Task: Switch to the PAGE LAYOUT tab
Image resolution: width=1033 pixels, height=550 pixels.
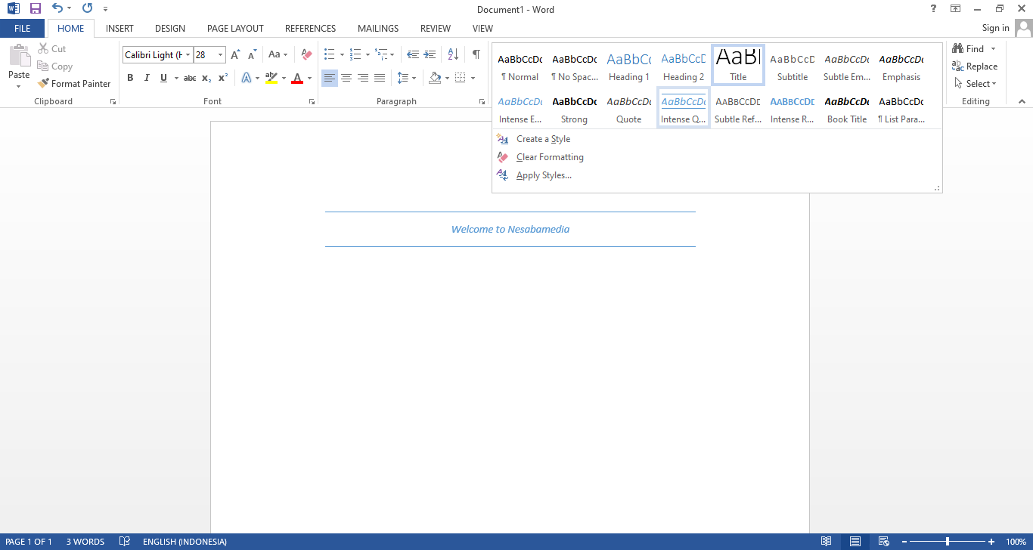Action: click(x=235, y=29)
